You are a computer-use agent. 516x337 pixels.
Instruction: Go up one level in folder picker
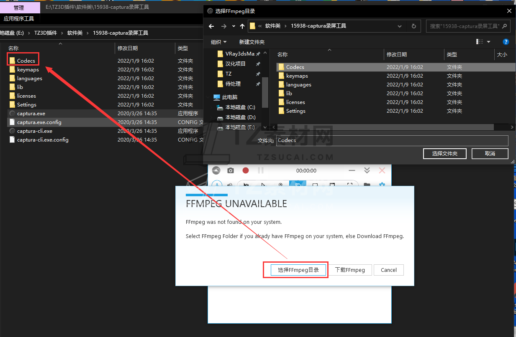pos(242,26)
